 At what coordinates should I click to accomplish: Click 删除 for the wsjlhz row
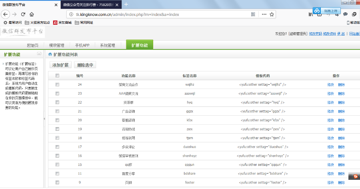[342, 85]
